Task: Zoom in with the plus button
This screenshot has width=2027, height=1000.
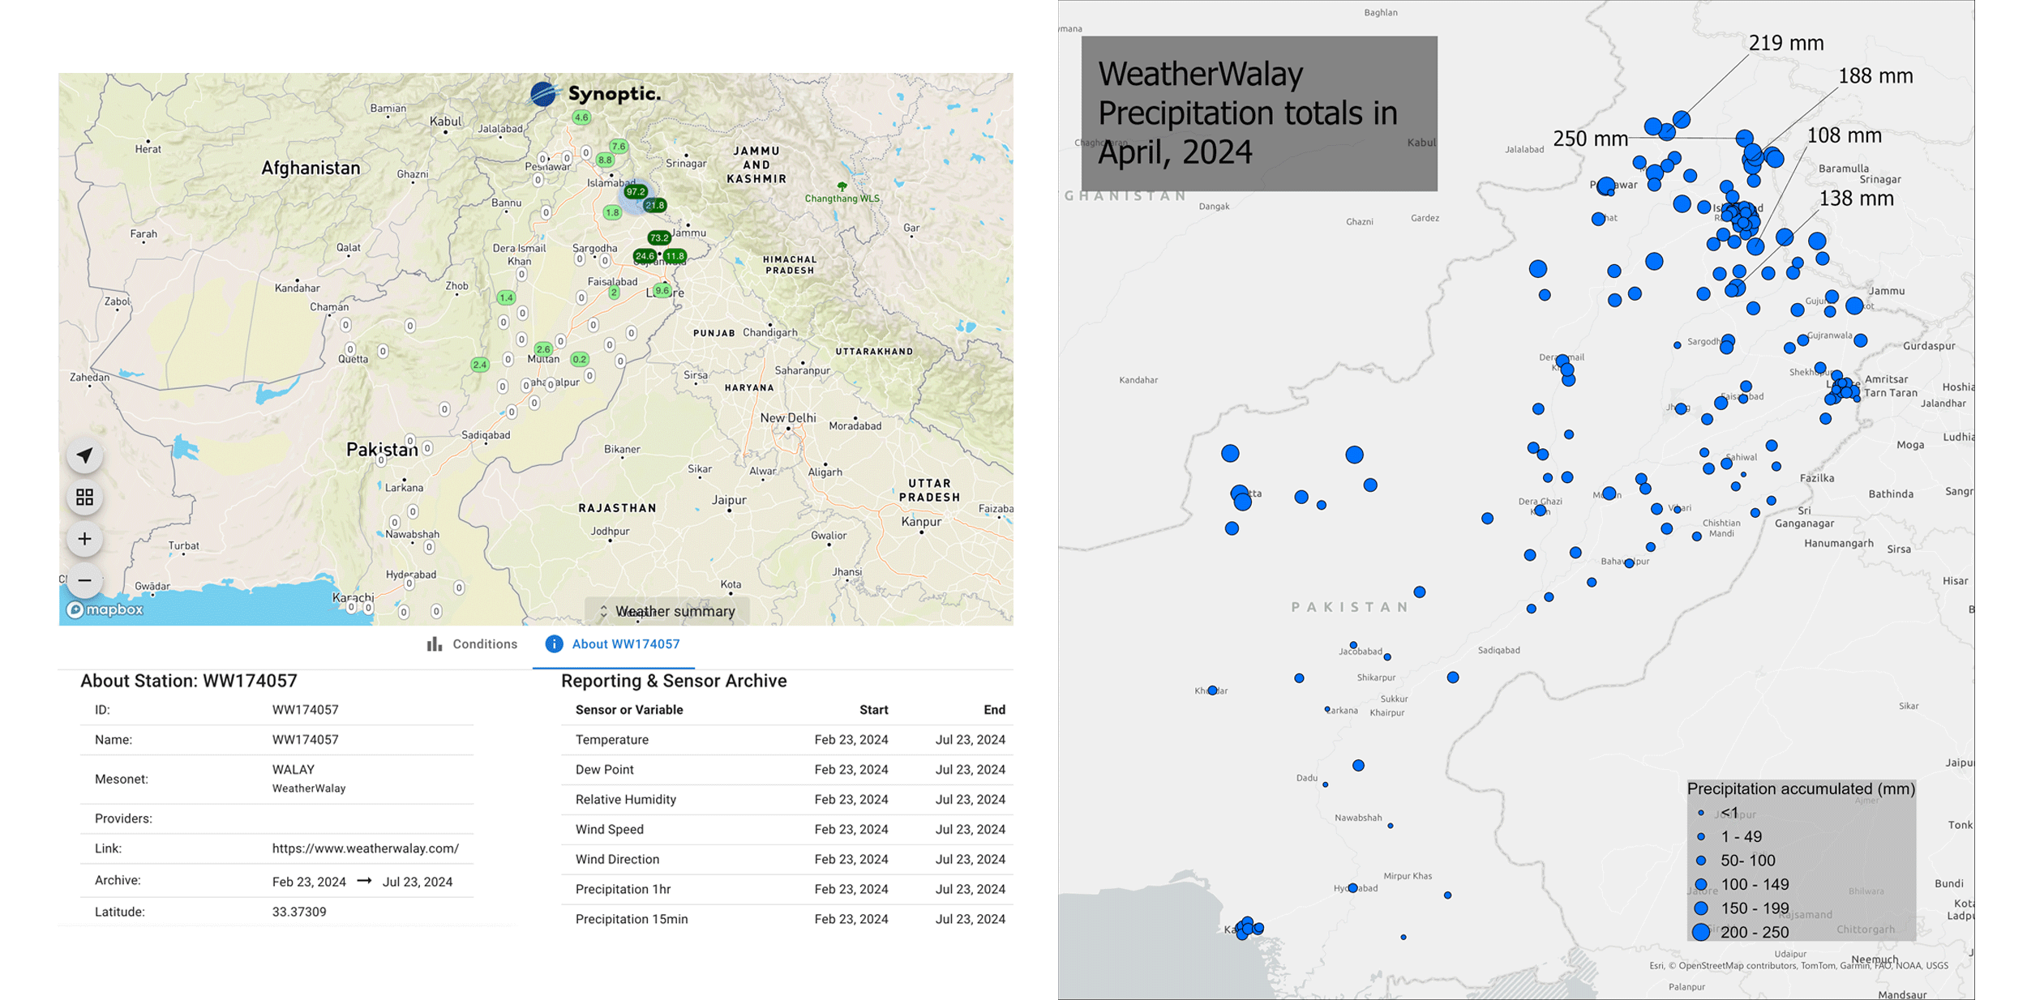Action: [x=84, y=539]
